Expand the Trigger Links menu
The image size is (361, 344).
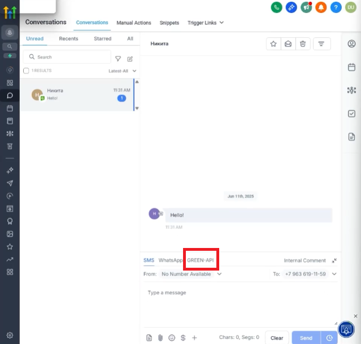pos(206,23)
